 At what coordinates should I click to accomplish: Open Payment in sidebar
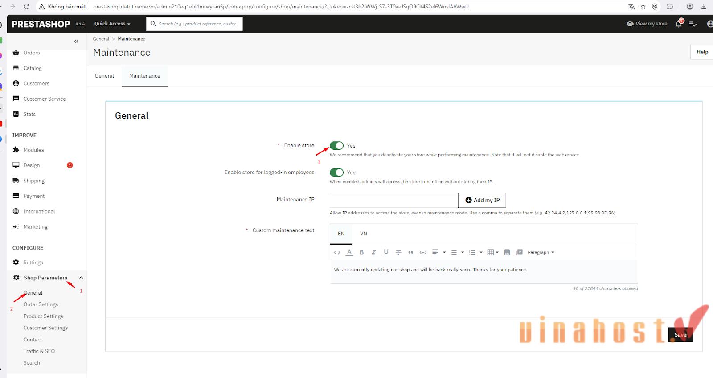(34, 196)
